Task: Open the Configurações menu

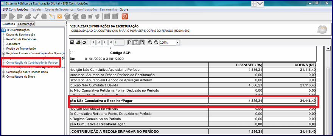Action: (x=87, y=9)
